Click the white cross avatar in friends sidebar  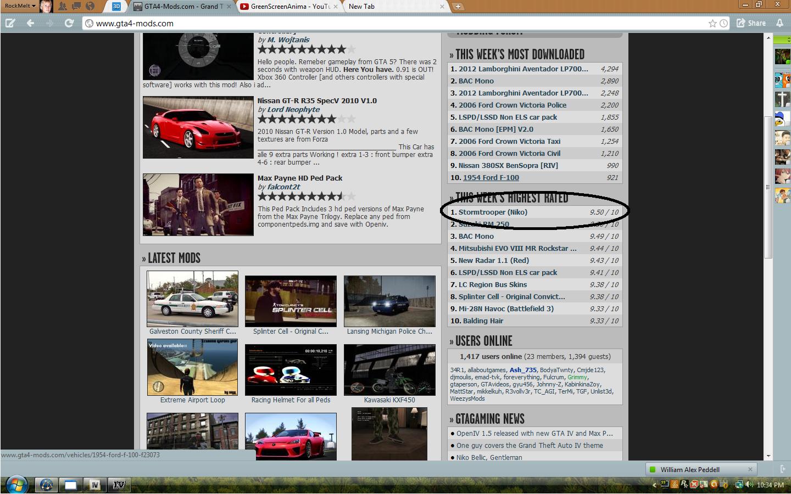(782, 99)
